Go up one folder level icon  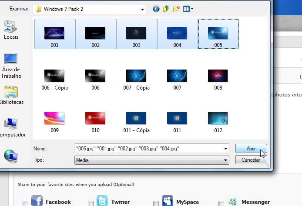click(x=166, y=9)
